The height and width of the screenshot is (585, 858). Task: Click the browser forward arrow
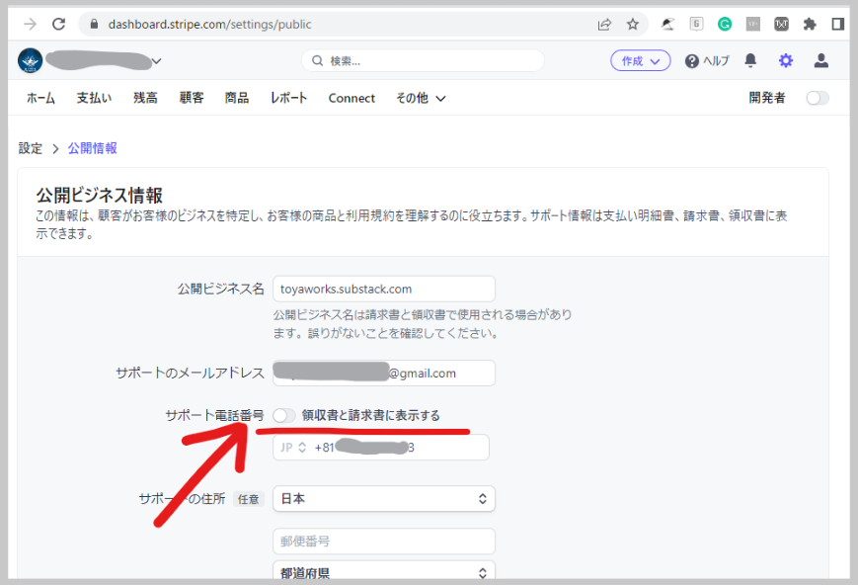(30, 24)
